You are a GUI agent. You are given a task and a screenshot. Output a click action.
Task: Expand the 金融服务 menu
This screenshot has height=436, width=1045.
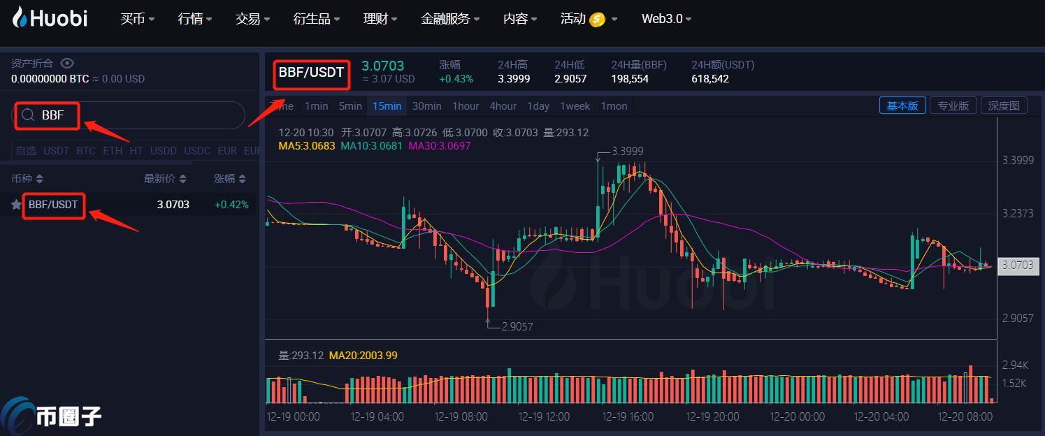coord(450,19)
